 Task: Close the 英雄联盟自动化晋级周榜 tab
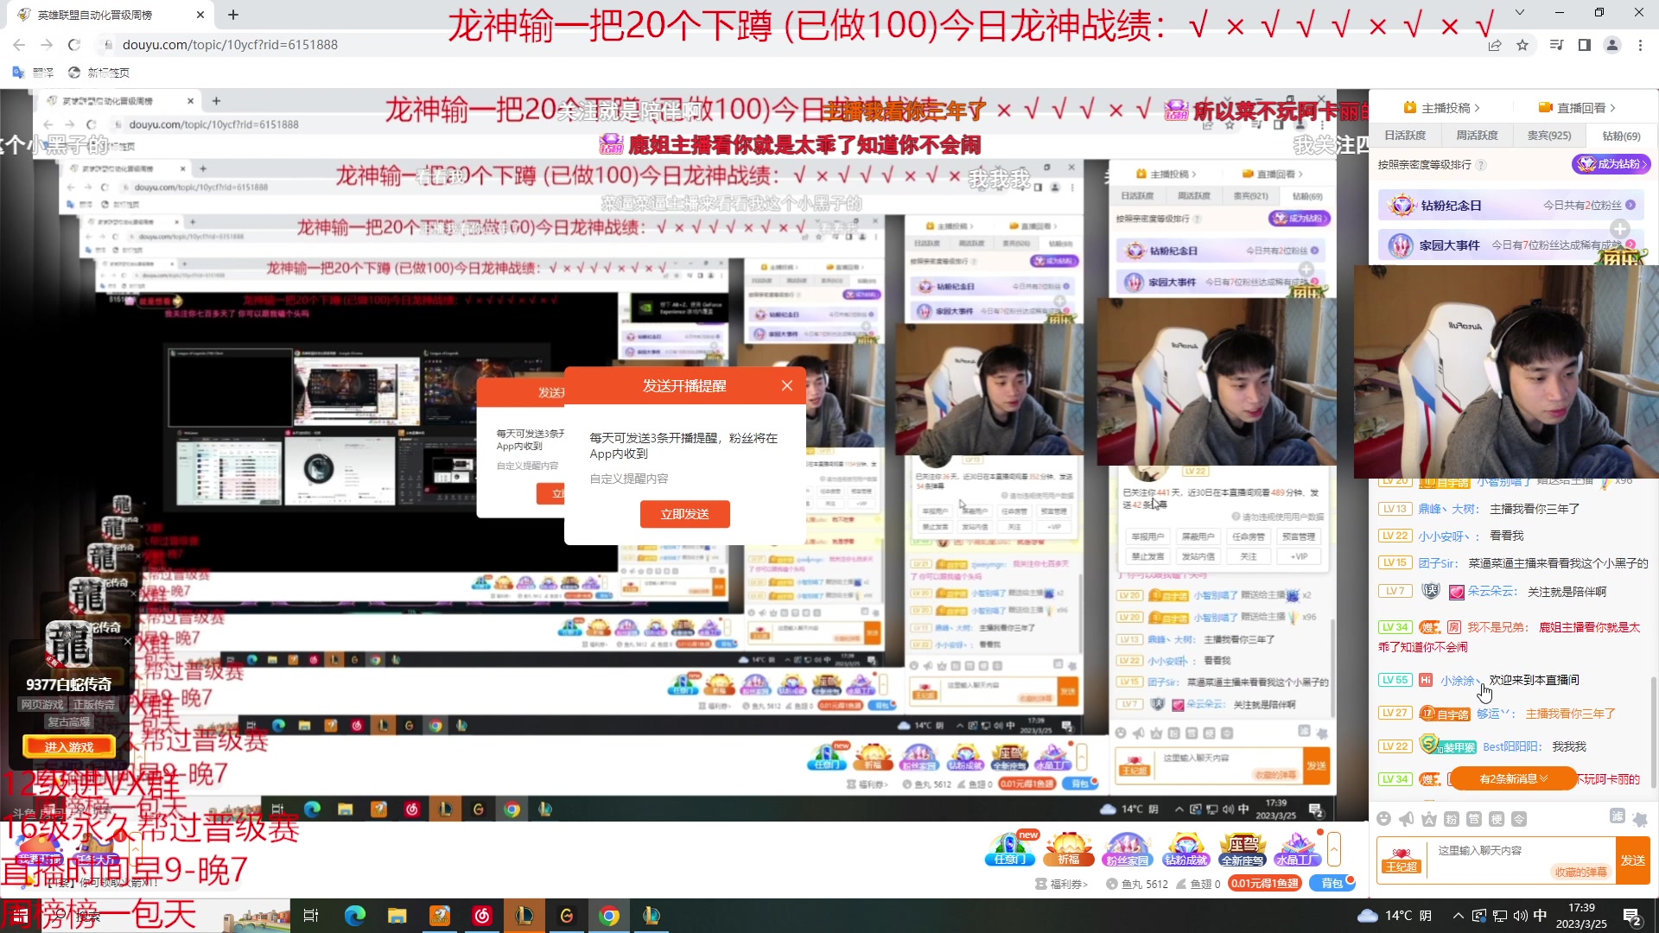(200, 15)
